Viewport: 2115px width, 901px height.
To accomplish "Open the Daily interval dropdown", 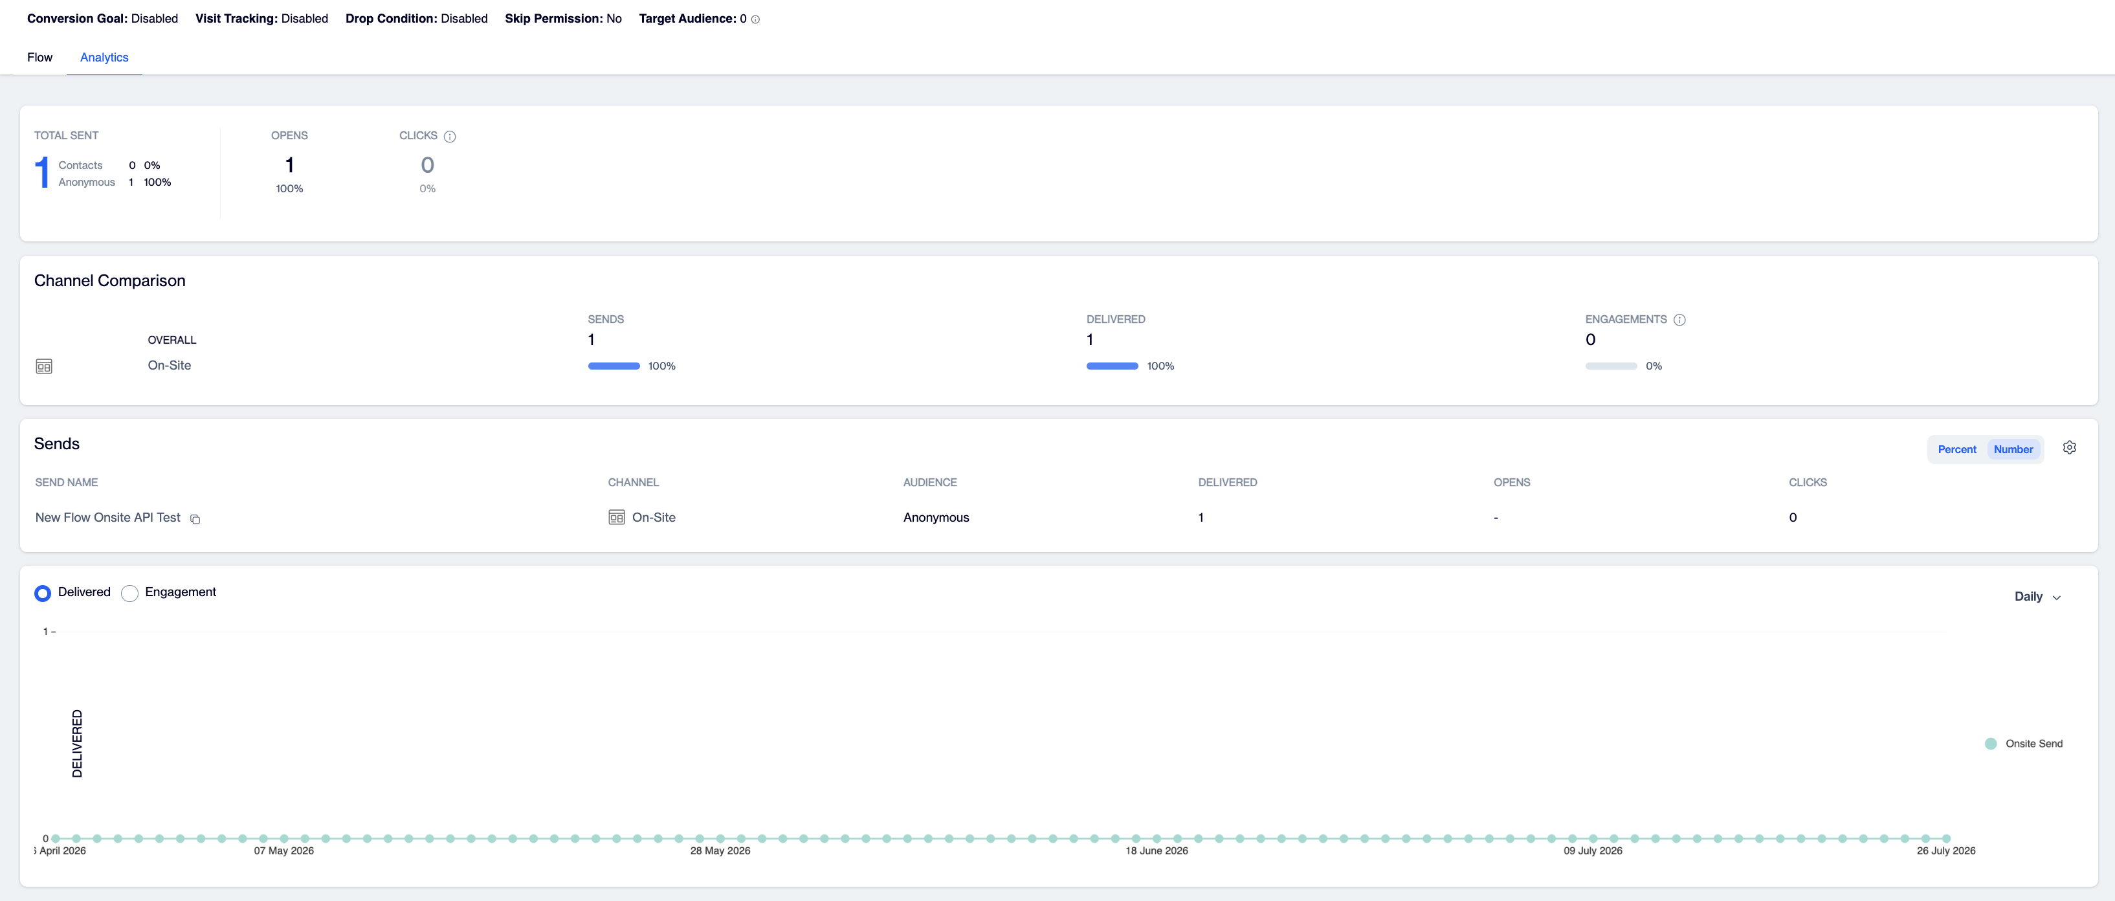I will (x=2038, y=597).
